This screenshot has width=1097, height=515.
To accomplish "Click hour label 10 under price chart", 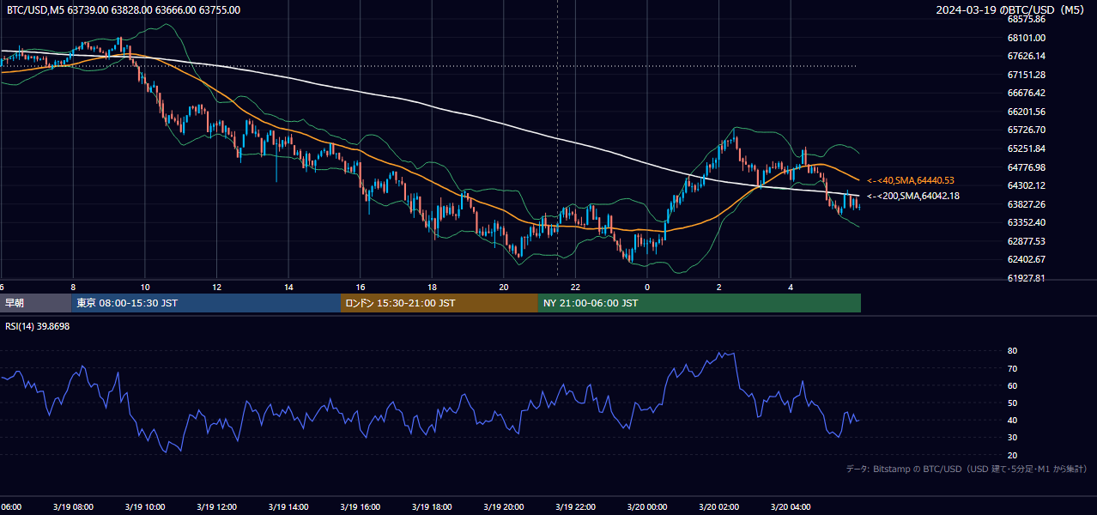I will point(145,287).
